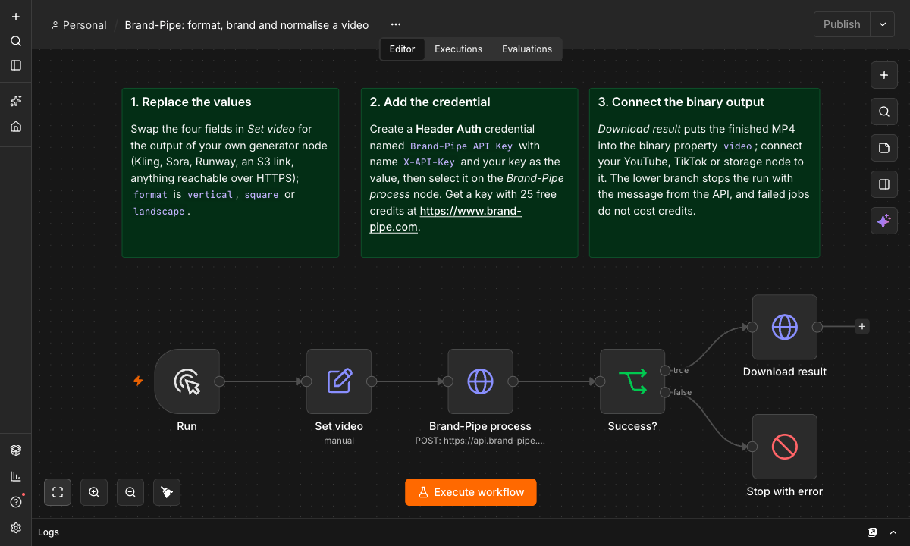Open logs panel in new window icon
This screenshot has height=546, width=910.
pyautogui.click(x=872, y=532)
